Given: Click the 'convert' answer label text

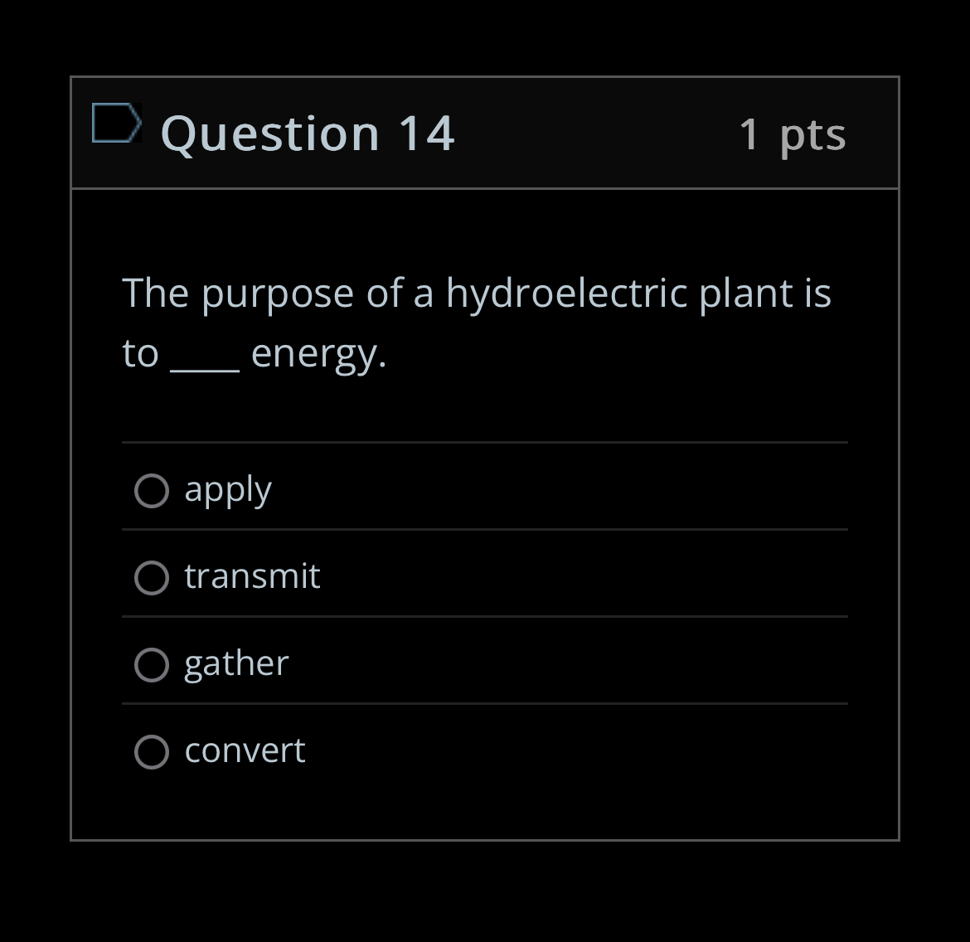Looking at the screenshot, I should tap(244, 750).
